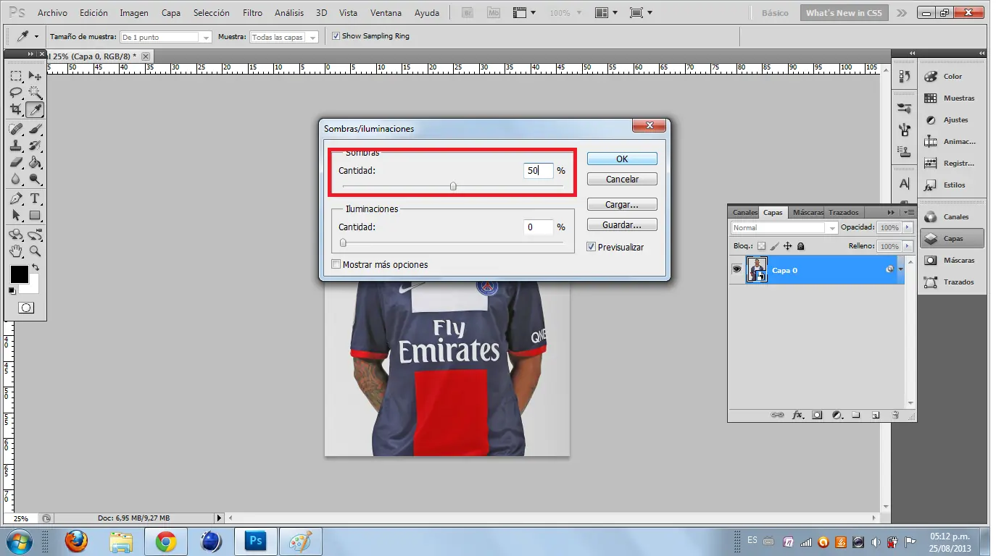Select the Pen tool

[16, 198]
